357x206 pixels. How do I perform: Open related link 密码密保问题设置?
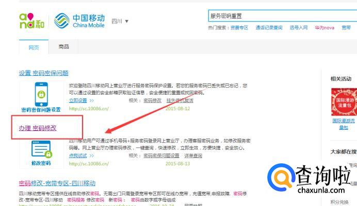(x=161, y=156)
